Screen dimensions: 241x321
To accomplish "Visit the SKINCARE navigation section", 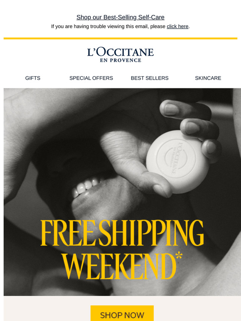I will click(x=208, y=78).
